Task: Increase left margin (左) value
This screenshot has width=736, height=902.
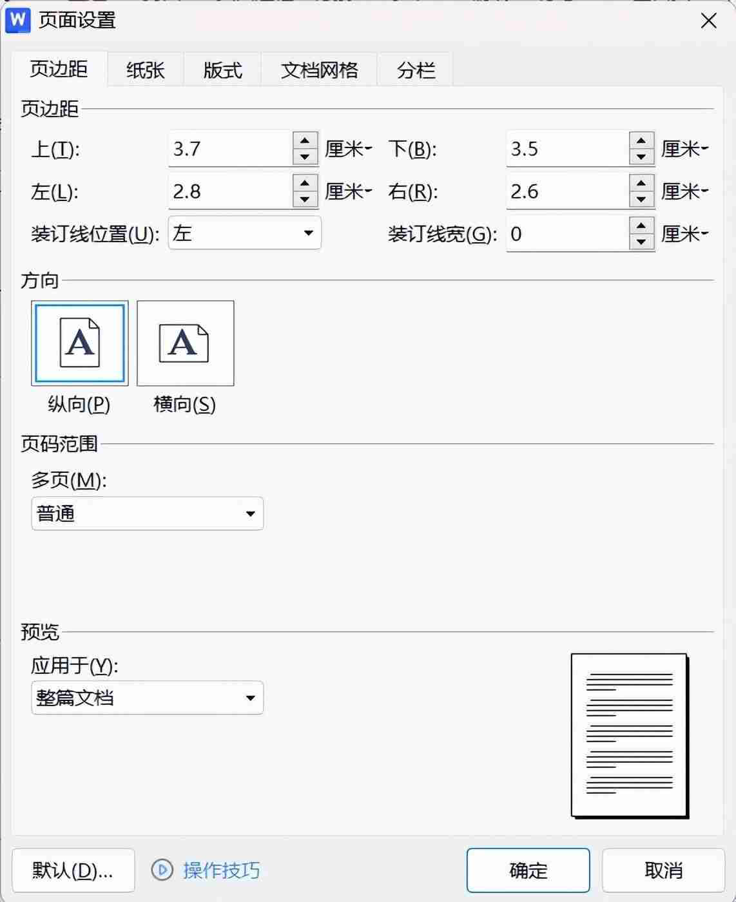Action: coord(305,183)
